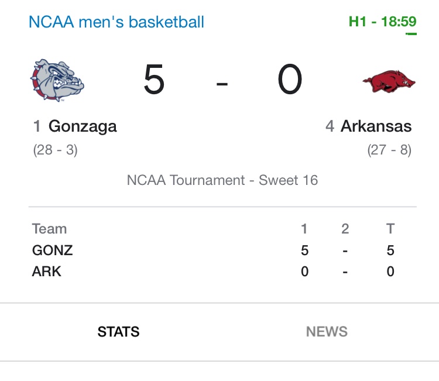Click the H1 - 18:59 game clock

[x=382, y=22]
